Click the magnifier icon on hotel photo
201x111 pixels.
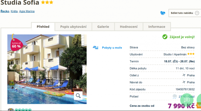(x=78, y=96)
